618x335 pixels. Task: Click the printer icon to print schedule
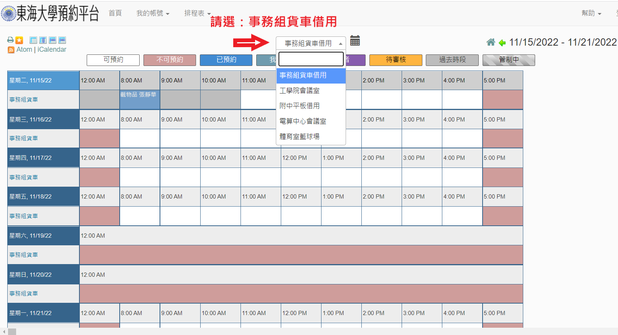click(x=10, y=40)
